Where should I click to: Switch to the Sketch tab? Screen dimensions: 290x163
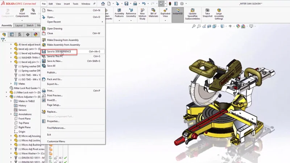tap(30, 25)
